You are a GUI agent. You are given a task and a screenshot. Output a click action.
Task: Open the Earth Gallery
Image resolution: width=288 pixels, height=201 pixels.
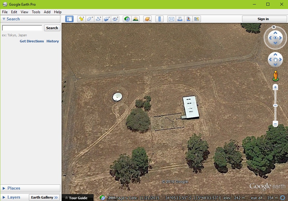click(44, 197)
